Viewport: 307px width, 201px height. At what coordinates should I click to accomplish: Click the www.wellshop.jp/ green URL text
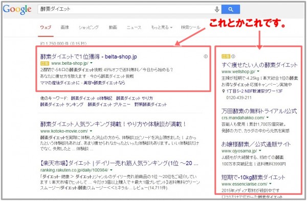click(x=238, y=71)
